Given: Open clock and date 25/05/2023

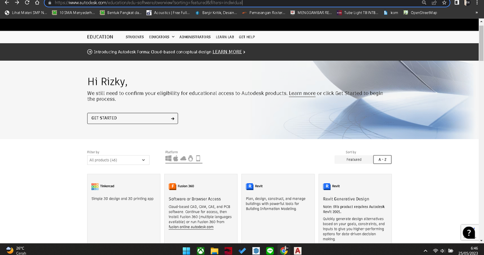Looking at the screenshot, I should (x=468, y=250).
